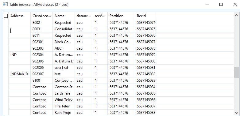Image resolution: width=240 pixels, height=116 pixels.
Task: Click the Wind Telev name cell
Action: coord(64,100)
